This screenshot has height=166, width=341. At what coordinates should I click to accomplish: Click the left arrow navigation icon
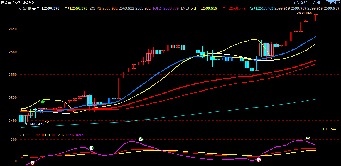(x=329, y=2)
